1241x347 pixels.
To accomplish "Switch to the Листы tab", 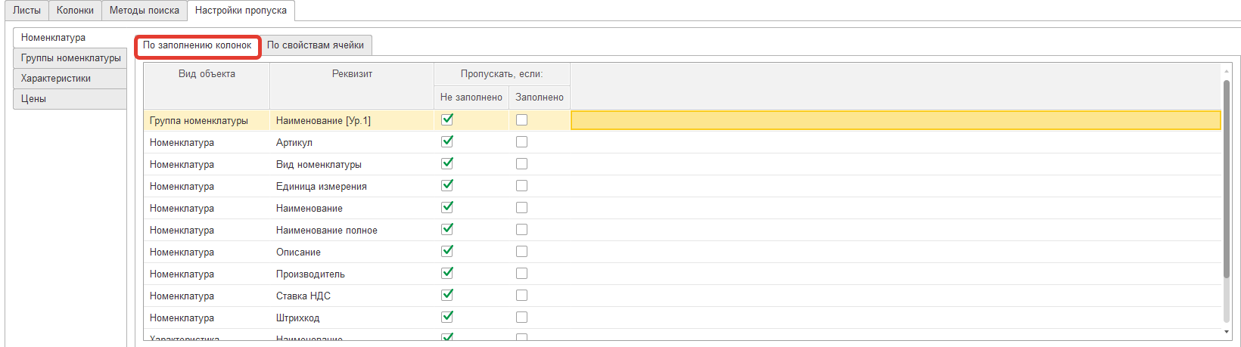I will [x=26, y=11].
